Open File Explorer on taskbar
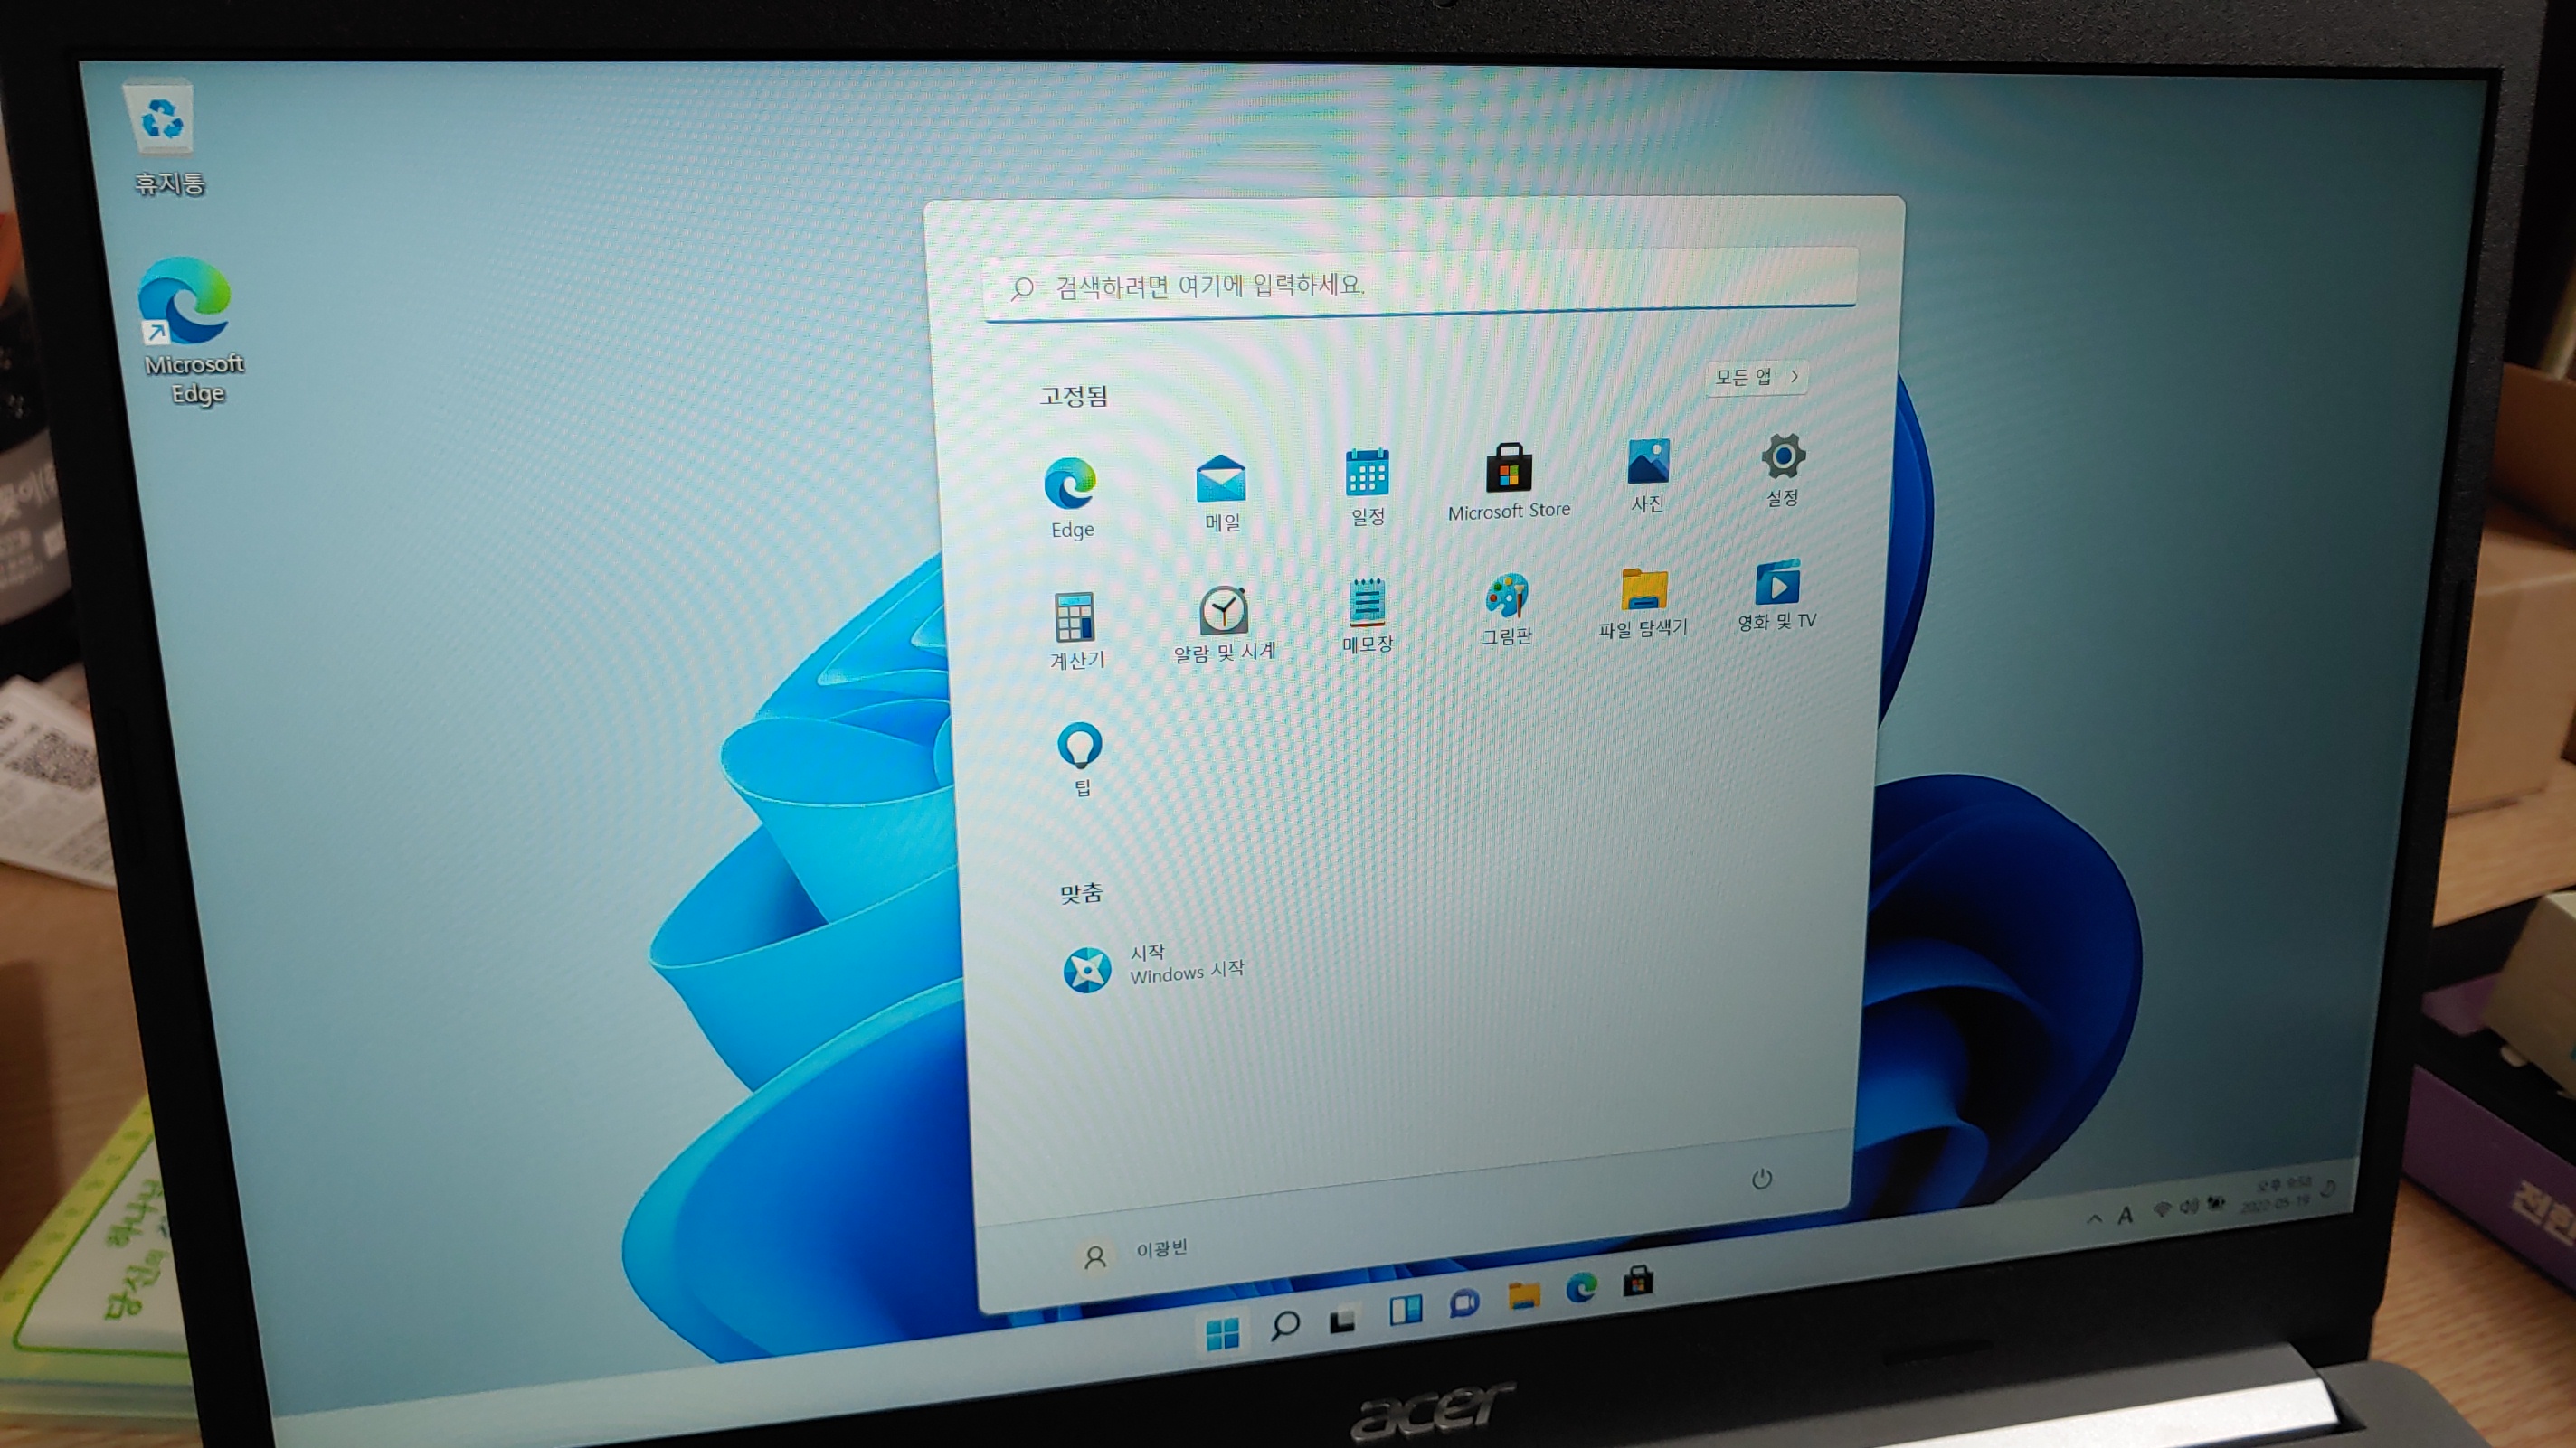 click(x=1523, y=1295)
